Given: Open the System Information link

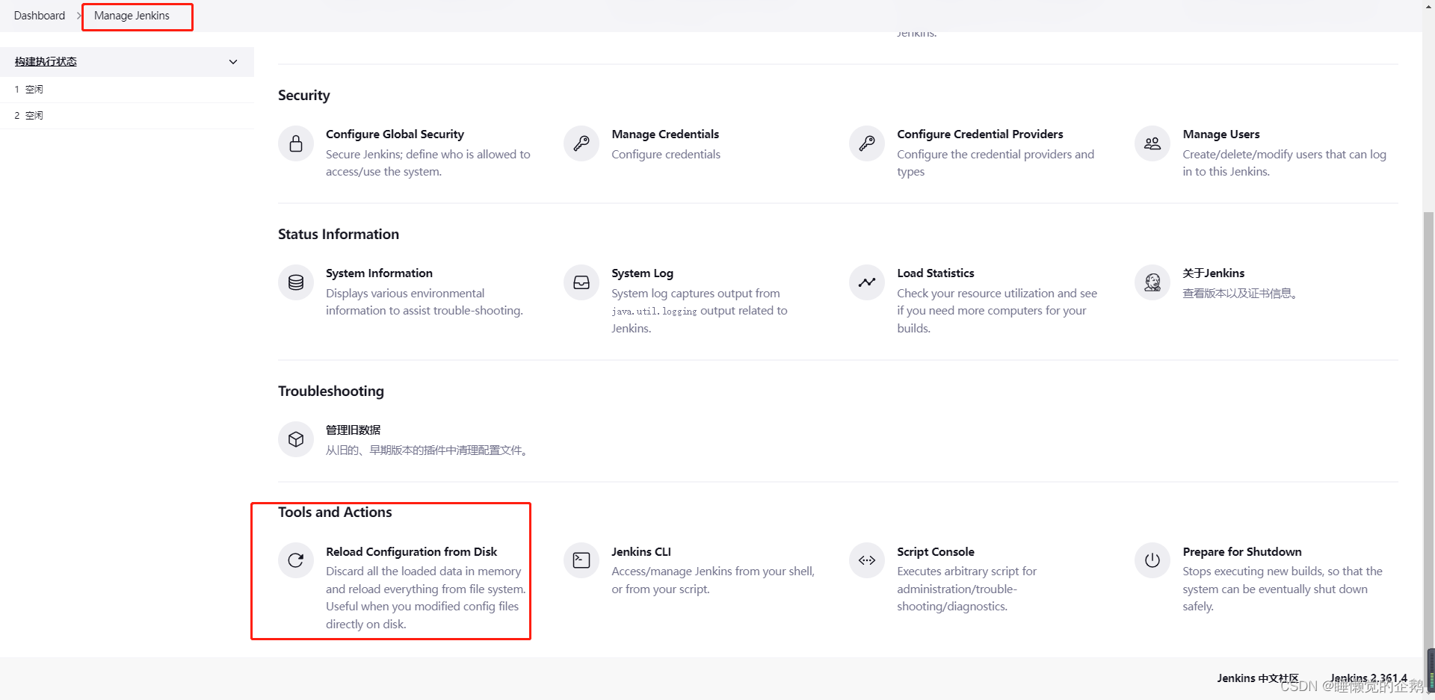Looking at the screenshot, I should coord(379,273).
